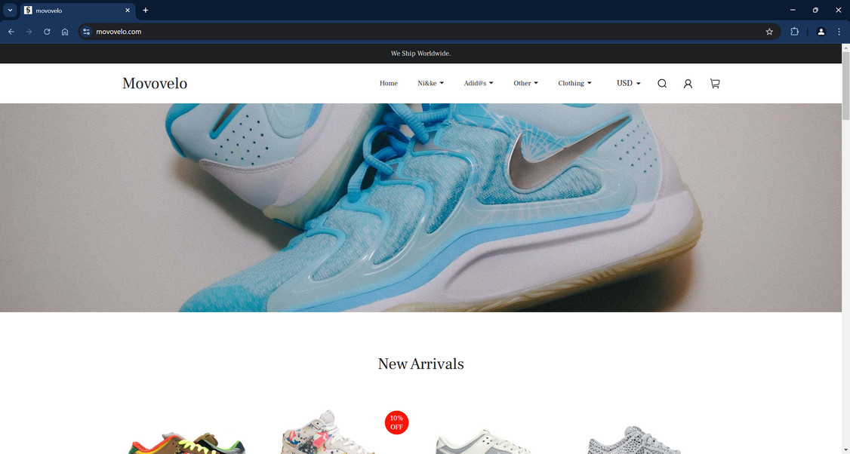Click the blue sneaker hero banner
Screen dimensions: 850x454
coord(420,207)
